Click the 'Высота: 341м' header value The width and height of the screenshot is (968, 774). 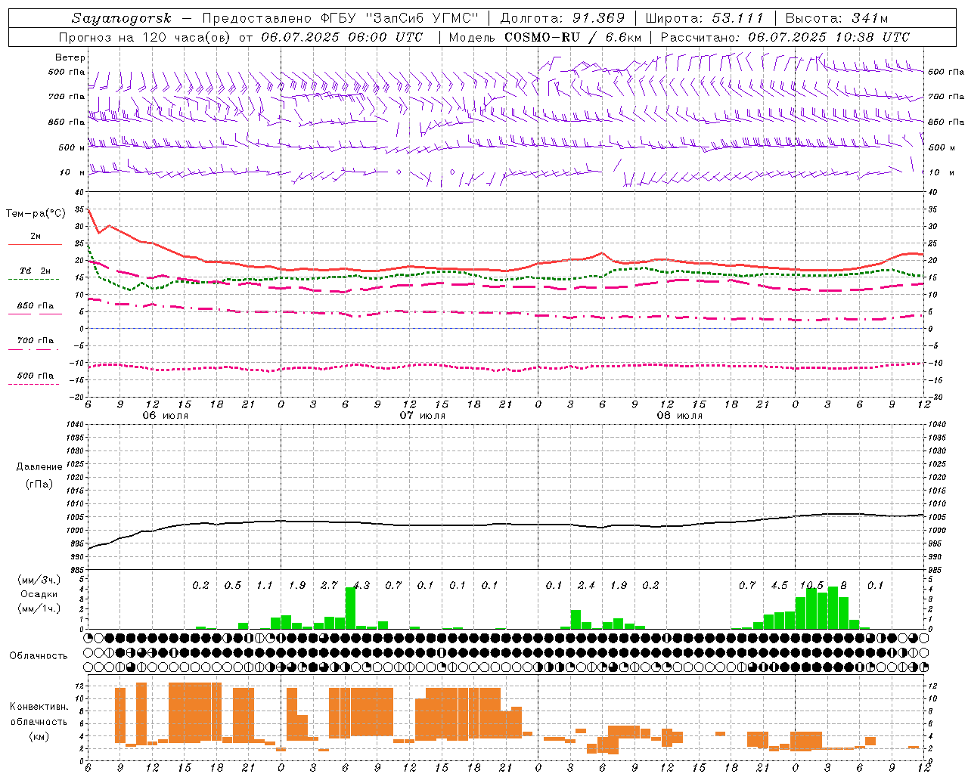[x=836, y=18]
